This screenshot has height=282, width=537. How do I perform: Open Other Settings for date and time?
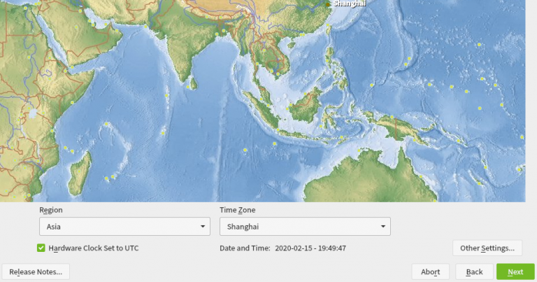487,248
